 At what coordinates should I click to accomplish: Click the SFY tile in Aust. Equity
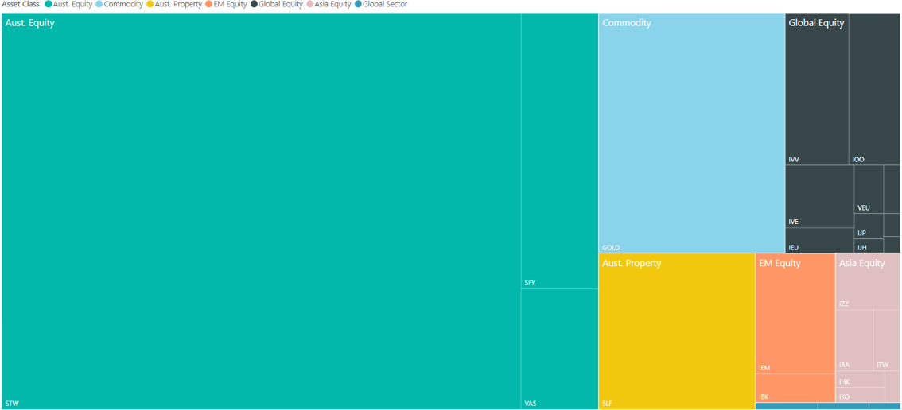tap(559, 151)
